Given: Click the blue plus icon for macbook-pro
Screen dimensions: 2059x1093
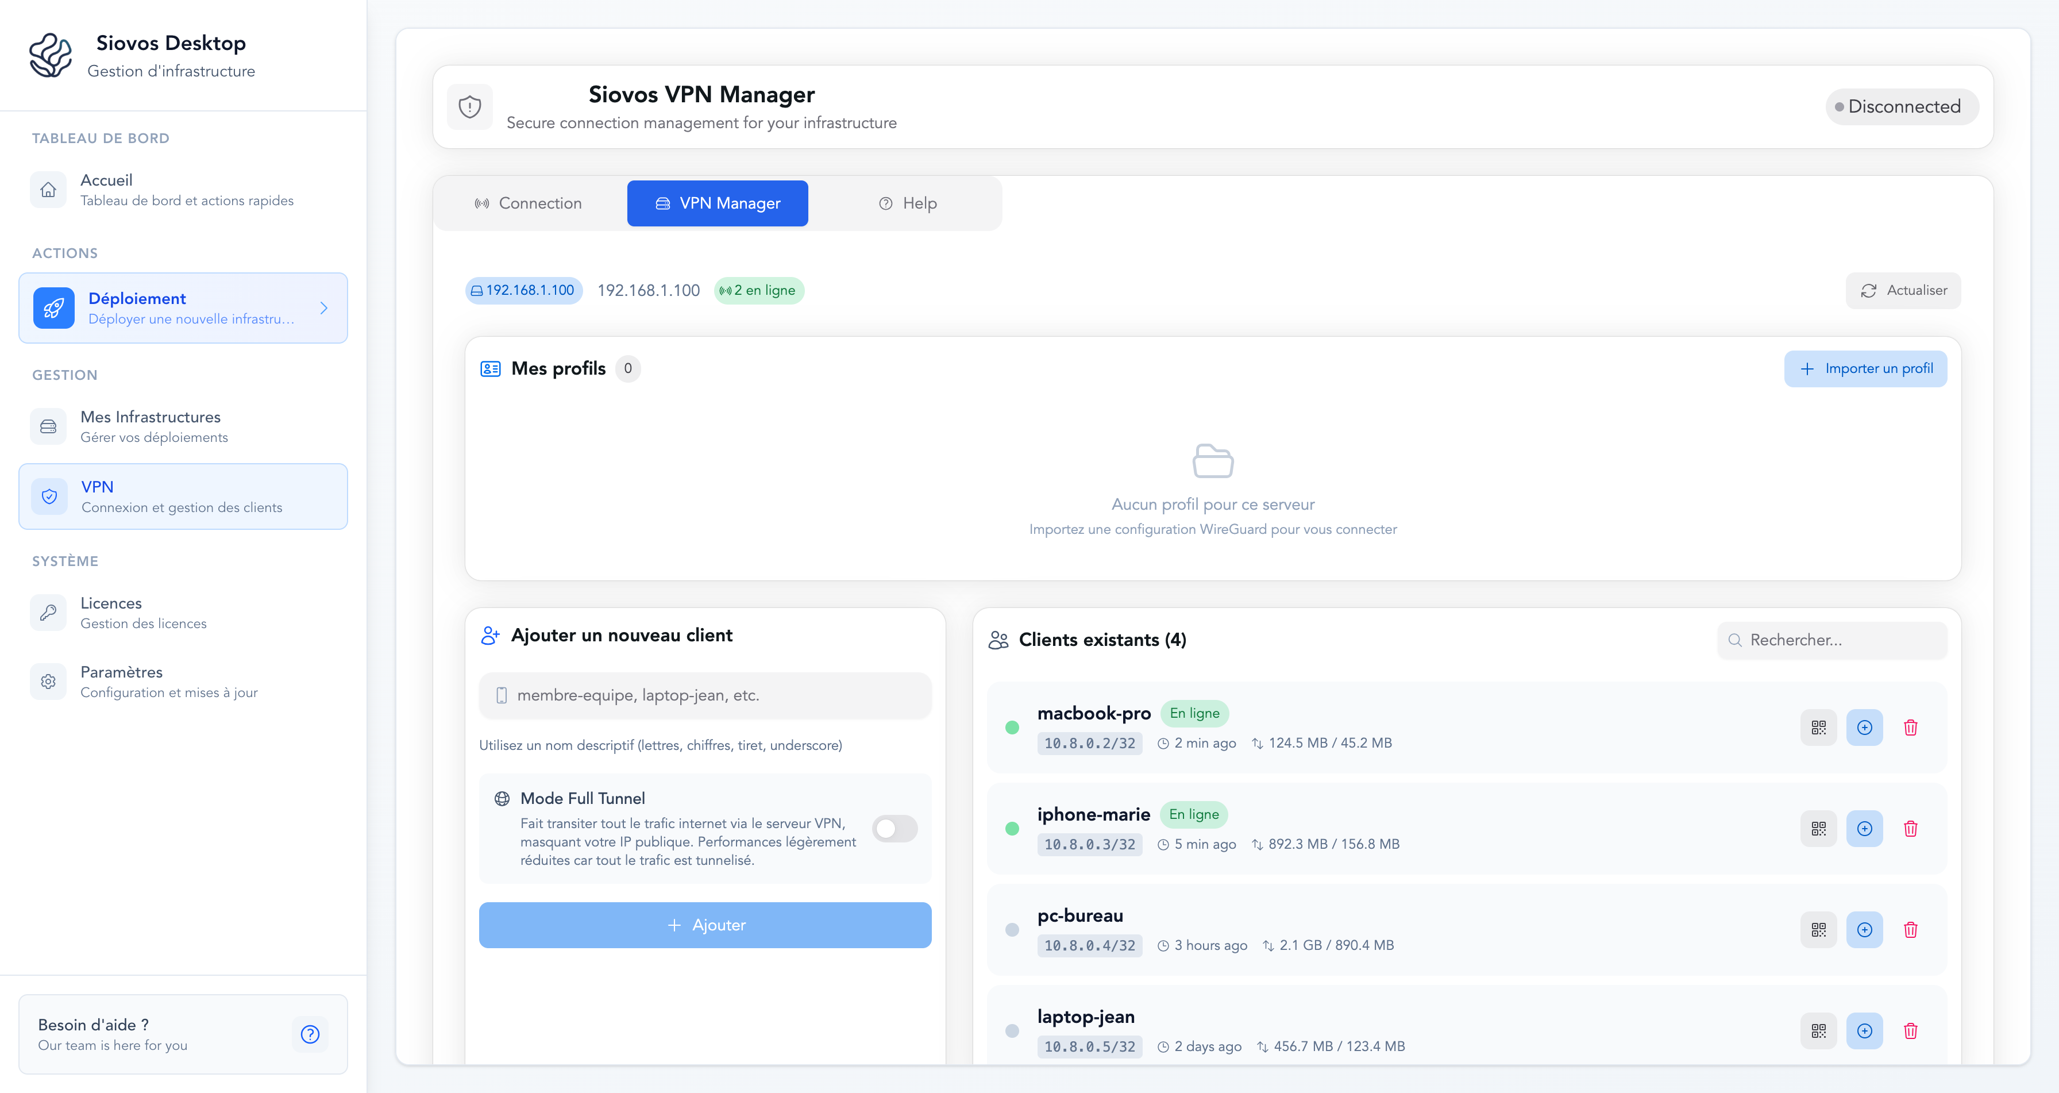Looking at the screenshot, I should (1864, 728).
